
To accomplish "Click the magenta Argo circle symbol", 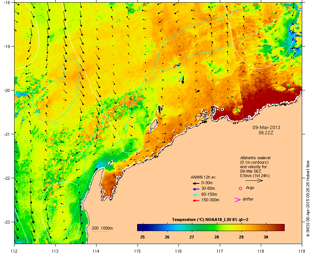I will [241, 188].
